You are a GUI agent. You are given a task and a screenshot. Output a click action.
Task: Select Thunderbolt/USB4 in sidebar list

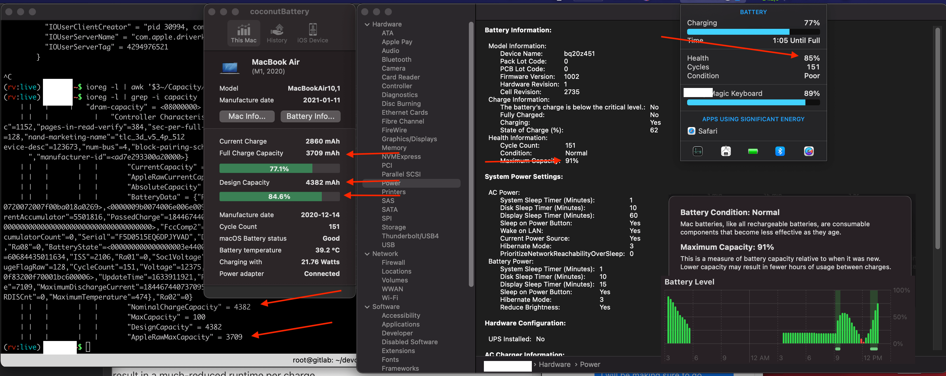click(x=410, y=236)
